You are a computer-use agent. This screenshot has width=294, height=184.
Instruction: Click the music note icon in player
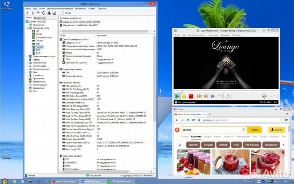[227, 96]
